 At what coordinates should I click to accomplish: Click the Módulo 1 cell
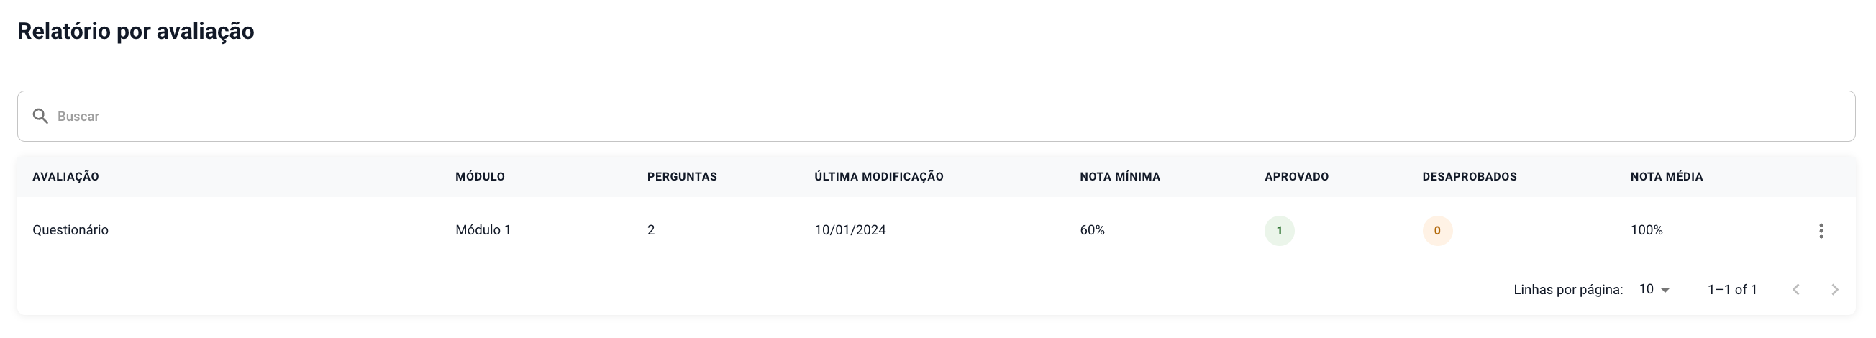tap(483, 230)
